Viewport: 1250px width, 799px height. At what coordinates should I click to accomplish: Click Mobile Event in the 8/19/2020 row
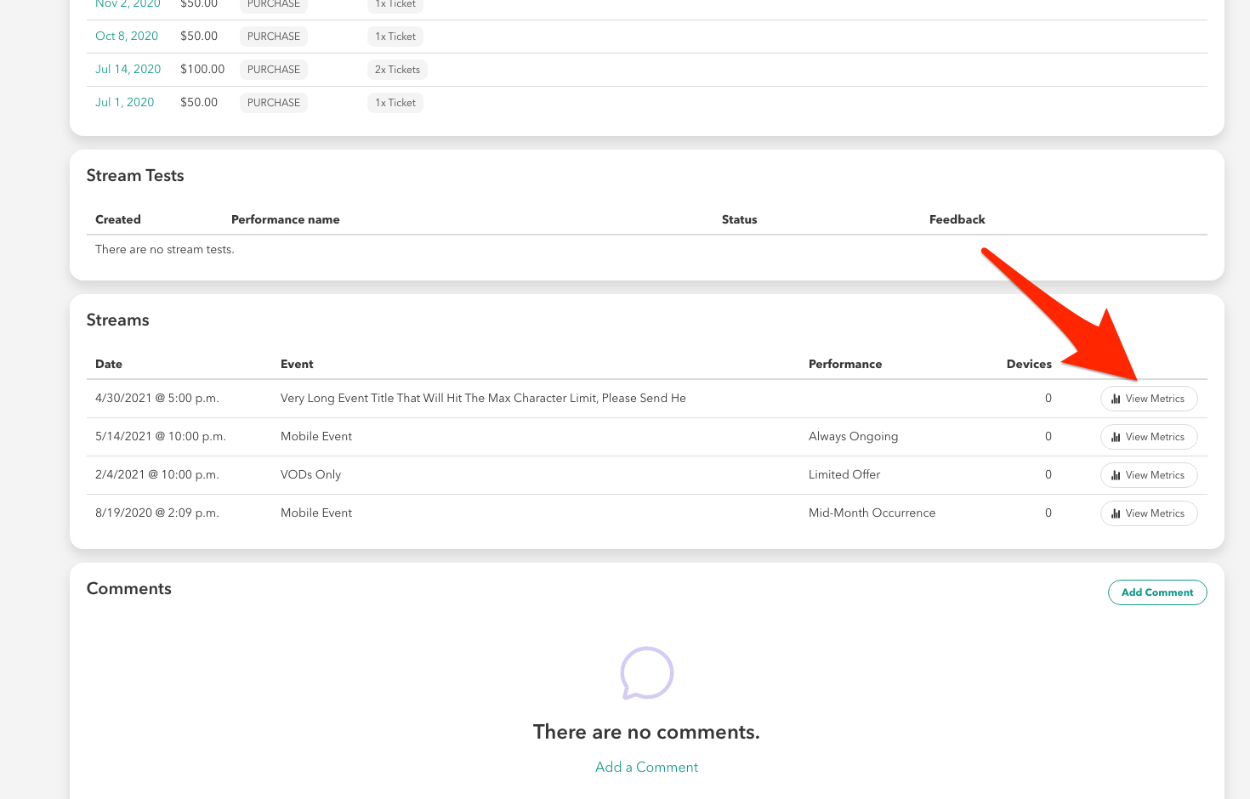(x=316, y=513)
